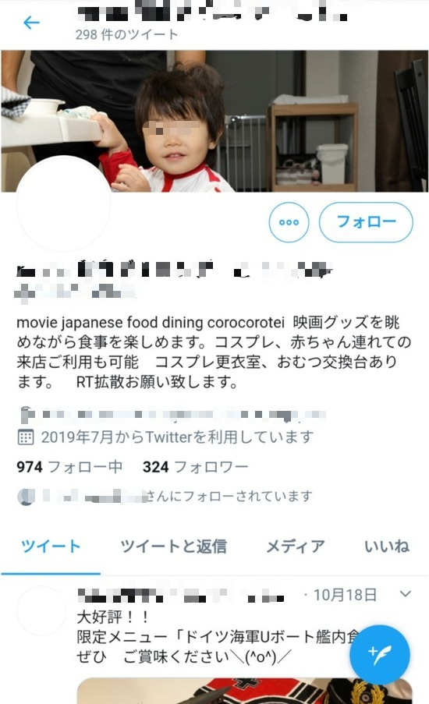Open the メディア tab
429x704 pixels.
[295, 547]
